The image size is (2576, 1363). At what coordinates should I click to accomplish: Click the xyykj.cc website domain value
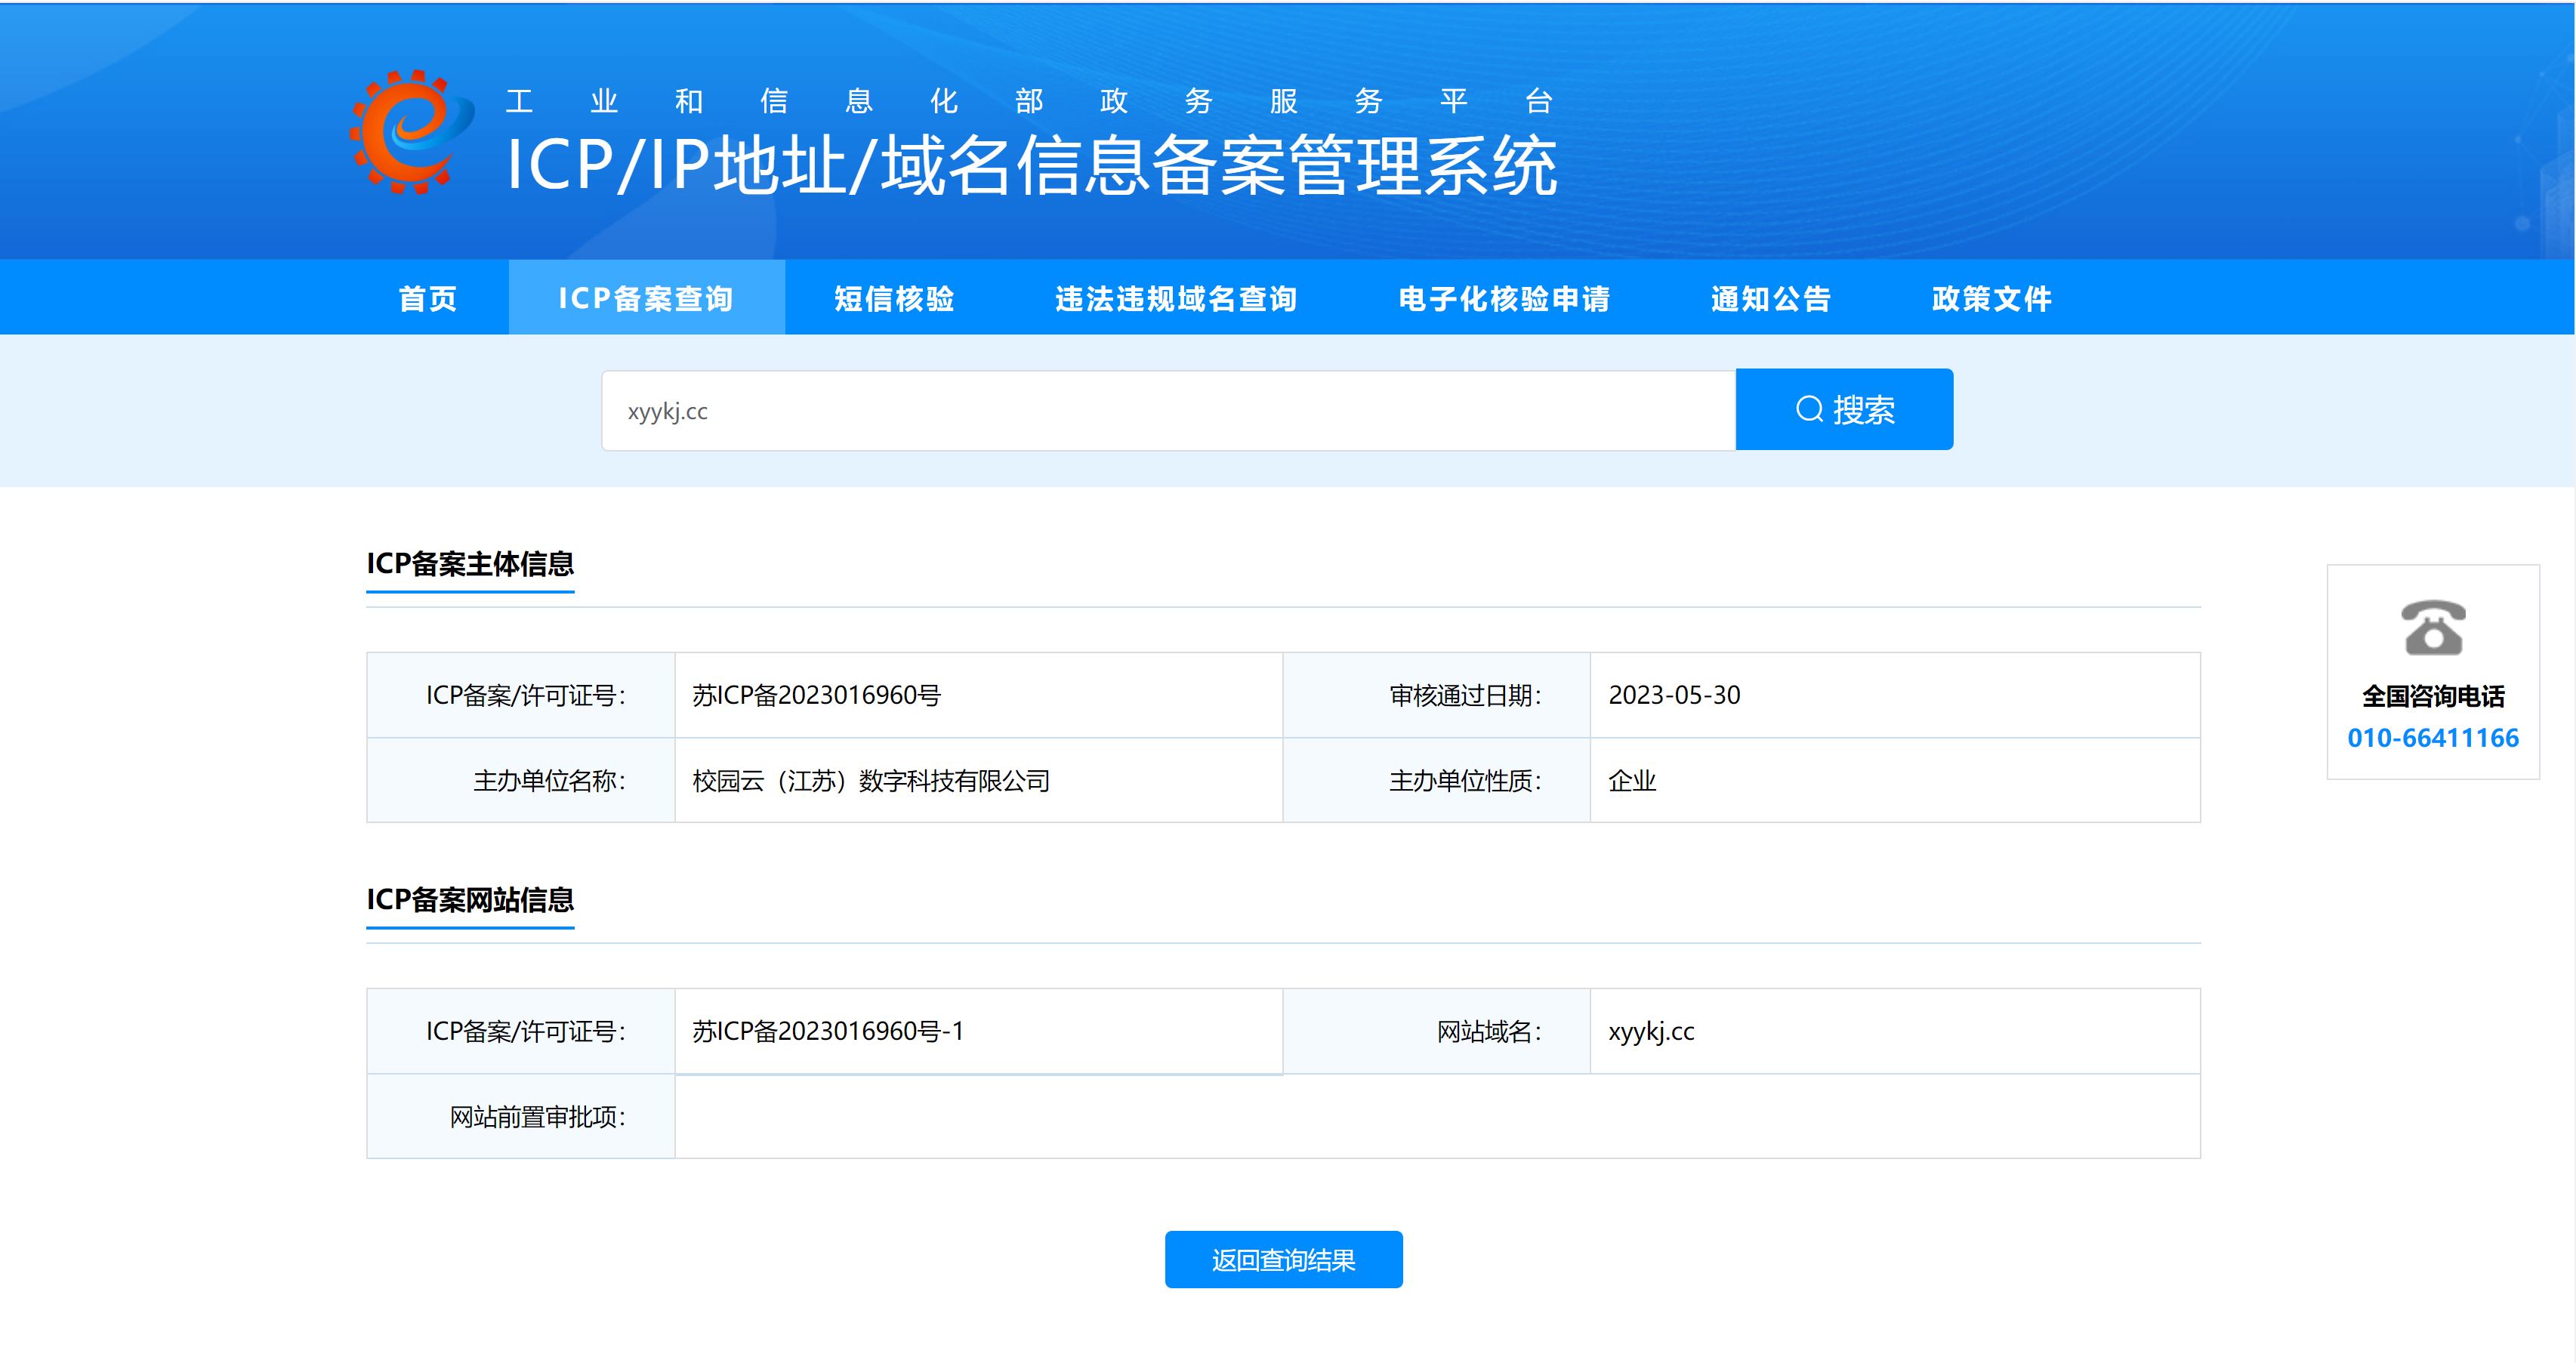[1651, 1031]
